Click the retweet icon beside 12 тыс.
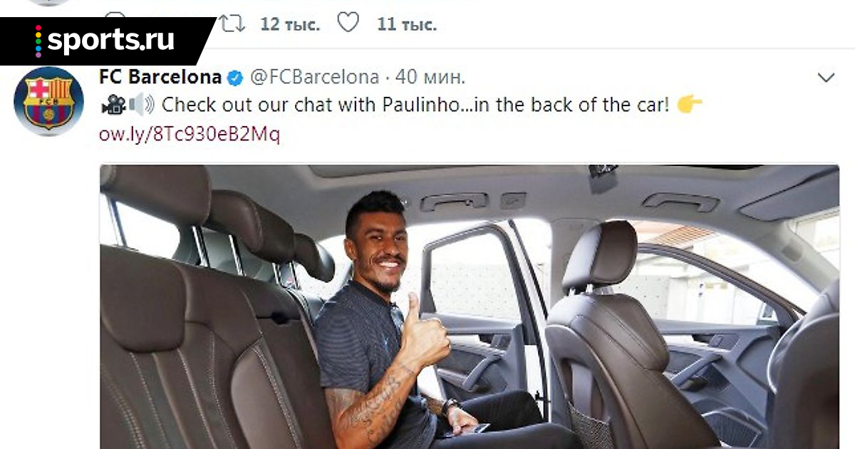Image resolution: width=855 pixels, height=449 pixels. [x=232, y=24]
